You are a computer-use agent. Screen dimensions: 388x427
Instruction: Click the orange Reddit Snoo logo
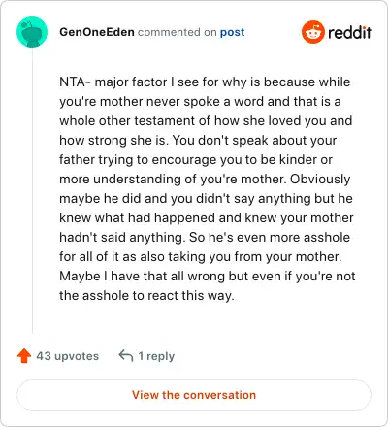(x=312, y=32)
